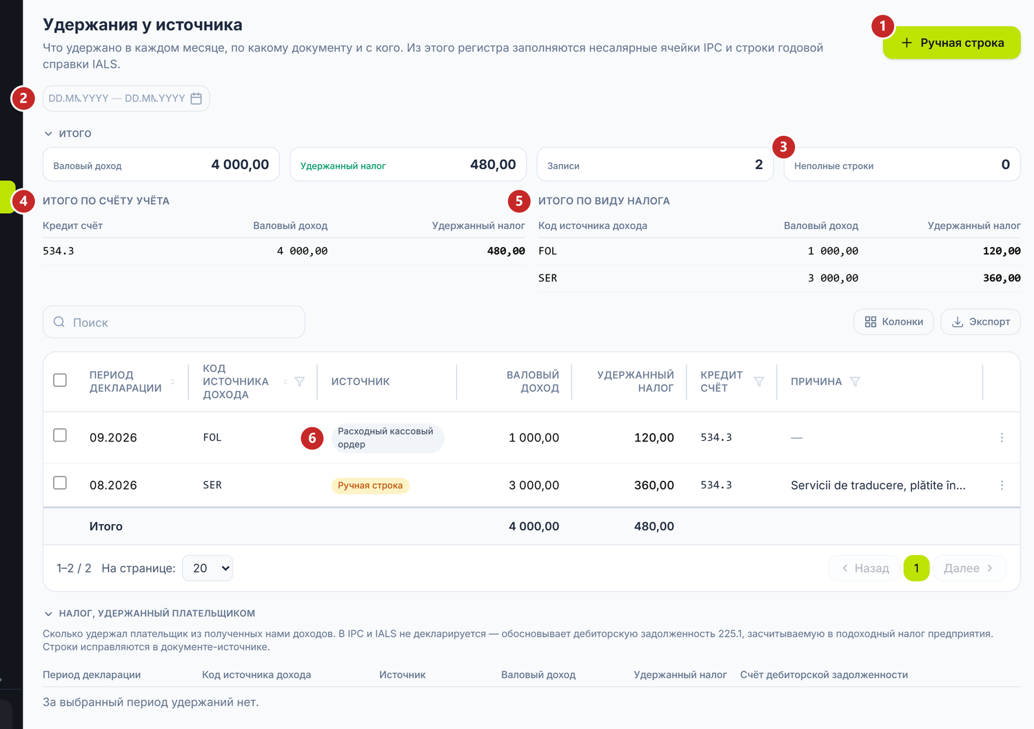Image resolution: width=1034 pixels, height=729 pixels.
Task: Go to the previous page with Назад
Action: pos(864,568)
